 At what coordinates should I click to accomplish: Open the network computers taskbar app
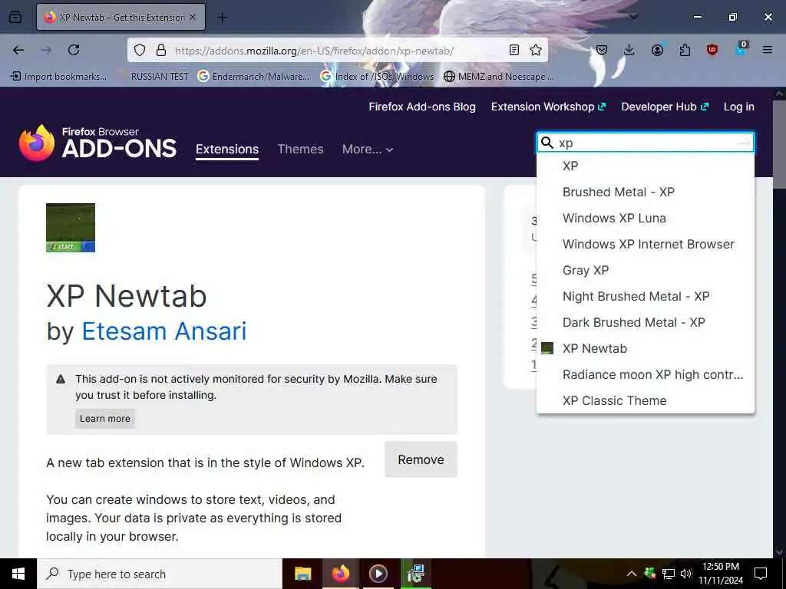point(415,574)
